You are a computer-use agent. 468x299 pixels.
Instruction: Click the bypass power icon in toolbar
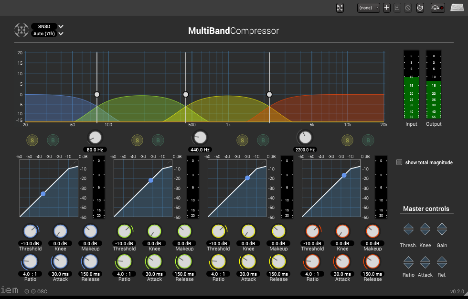[420, 8]
